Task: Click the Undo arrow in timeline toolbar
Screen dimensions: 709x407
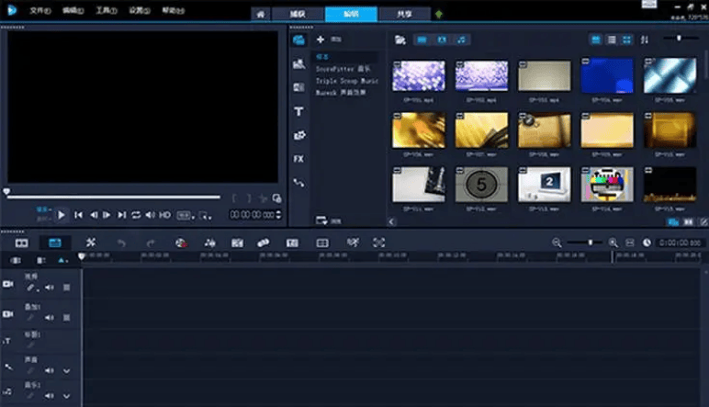Action: pos(121,243)
